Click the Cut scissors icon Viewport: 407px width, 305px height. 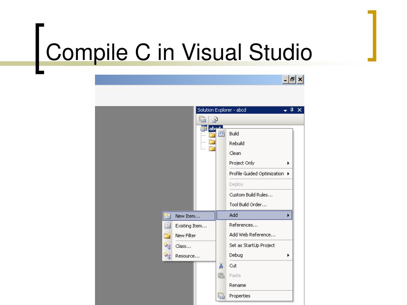tap(221, 266)
